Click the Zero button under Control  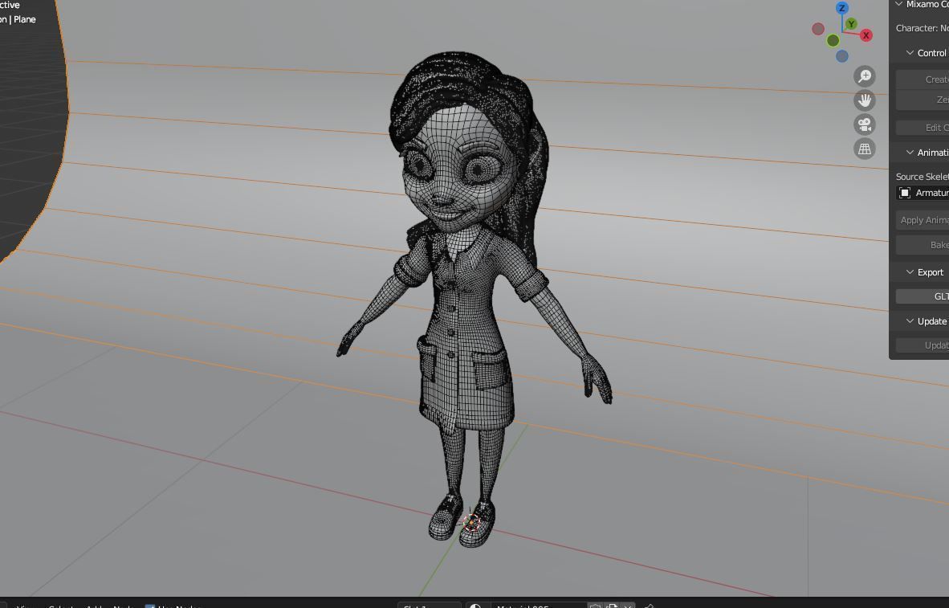coord(923,100)
